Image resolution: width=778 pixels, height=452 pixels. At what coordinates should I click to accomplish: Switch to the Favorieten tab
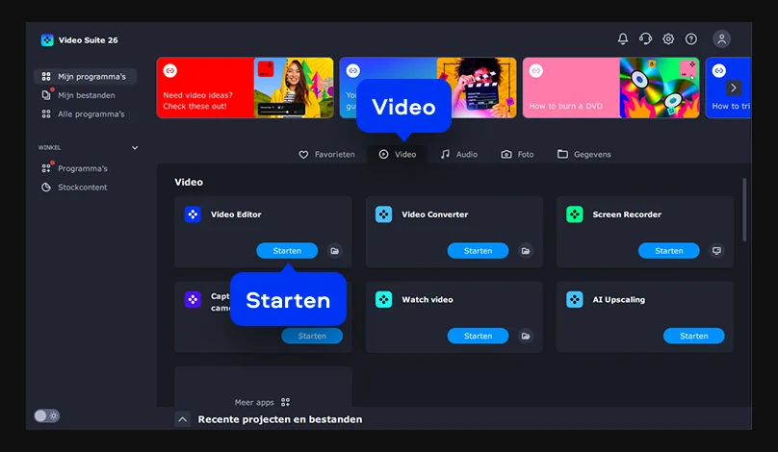[327, 155]
